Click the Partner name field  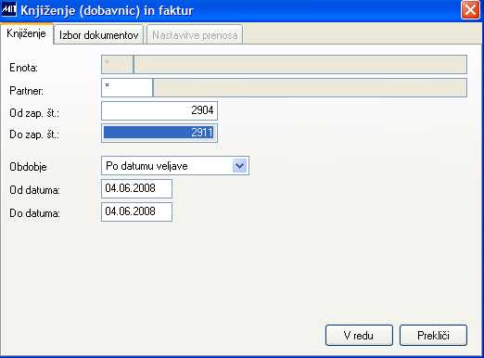click(310, 87)
